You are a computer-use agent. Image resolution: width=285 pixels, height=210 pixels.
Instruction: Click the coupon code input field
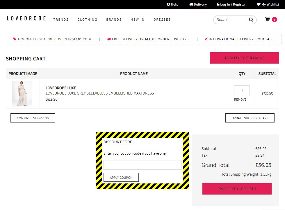(x=142, y=165)
